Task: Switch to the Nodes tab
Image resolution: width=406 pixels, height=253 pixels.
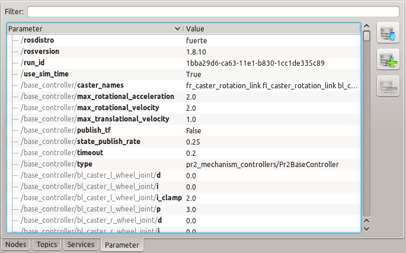Action: coord(16,244)
